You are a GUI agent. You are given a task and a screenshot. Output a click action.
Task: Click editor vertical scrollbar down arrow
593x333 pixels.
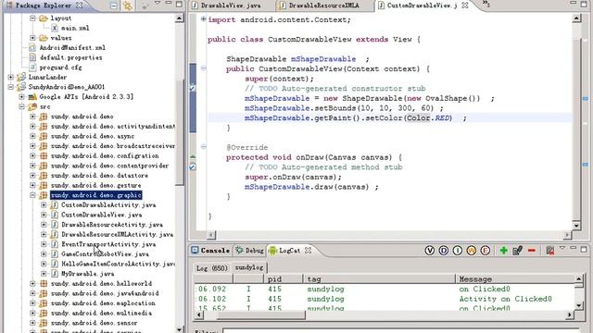(x=576, y=226)
